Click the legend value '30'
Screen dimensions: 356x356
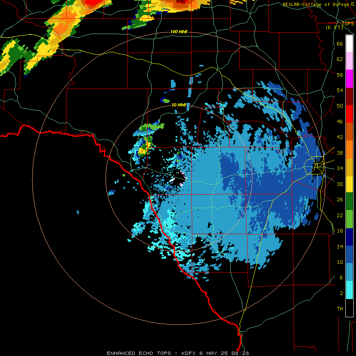[340, 184]
